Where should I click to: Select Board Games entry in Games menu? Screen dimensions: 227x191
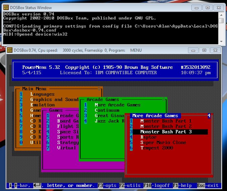[68, 121]
